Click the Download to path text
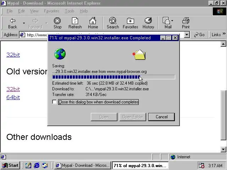The width and height of the screenshot is (227, 170). [117, 89]
